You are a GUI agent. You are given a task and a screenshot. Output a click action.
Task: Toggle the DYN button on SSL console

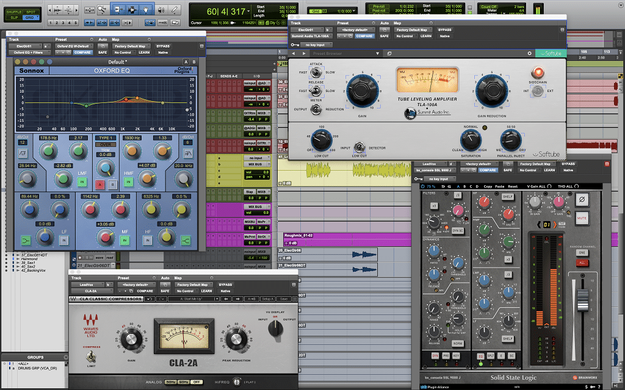(x=435, y=356)
